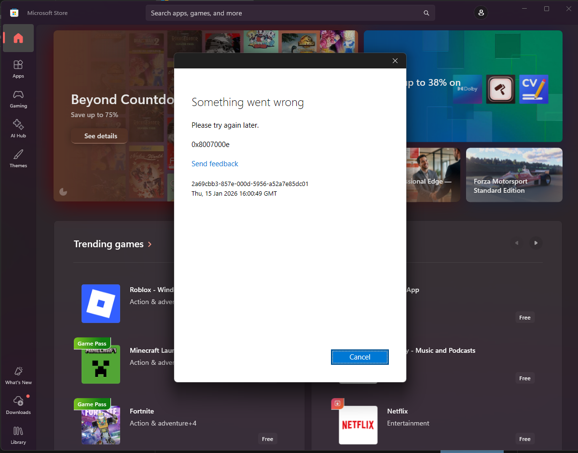
Task: Click the Netflix app icon
Action: pos(358,425)
